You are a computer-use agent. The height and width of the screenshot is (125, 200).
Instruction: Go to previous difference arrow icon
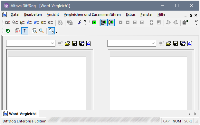click(x=128, y=22)
